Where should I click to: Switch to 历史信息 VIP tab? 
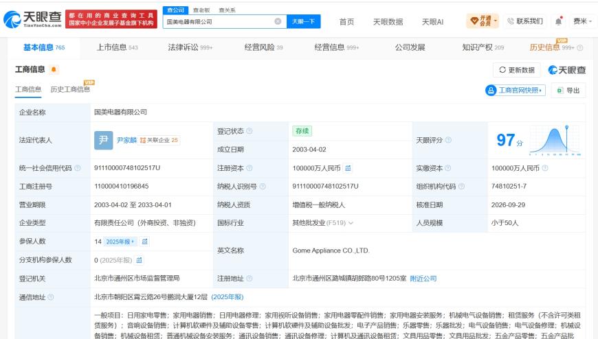pos(552,47)
